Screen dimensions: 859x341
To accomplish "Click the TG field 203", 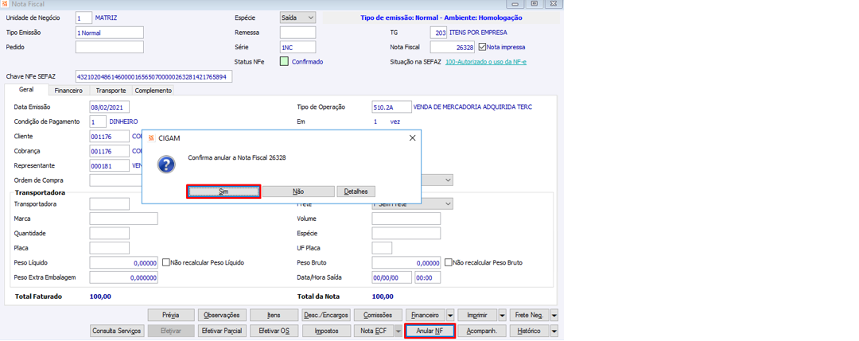I will 438,33.
